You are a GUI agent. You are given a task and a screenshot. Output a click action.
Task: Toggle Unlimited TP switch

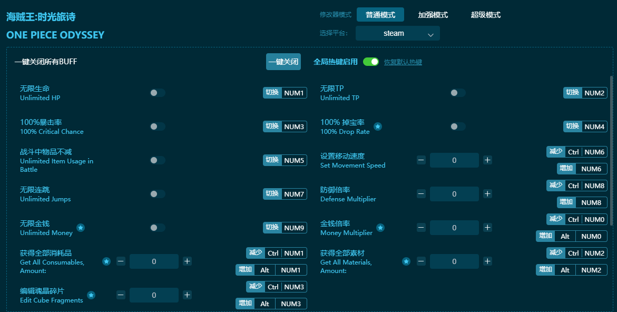(x=458, y=93)
